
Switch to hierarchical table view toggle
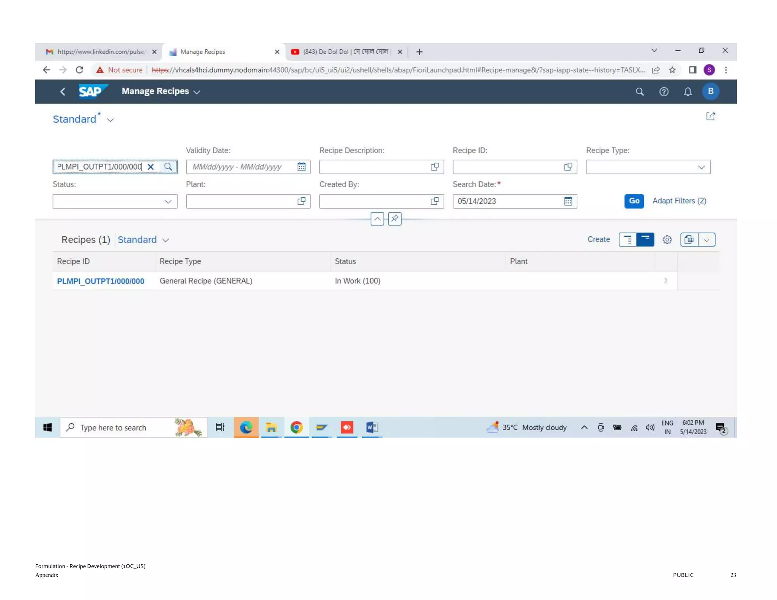(x=628, y=240)
